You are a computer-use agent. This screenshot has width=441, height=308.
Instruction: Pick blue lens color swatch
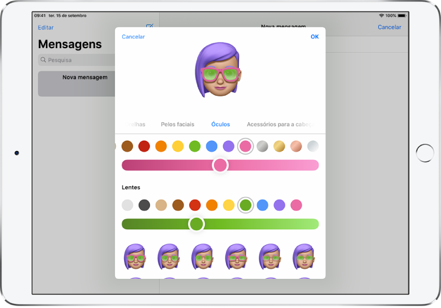(x=262, y=205)
